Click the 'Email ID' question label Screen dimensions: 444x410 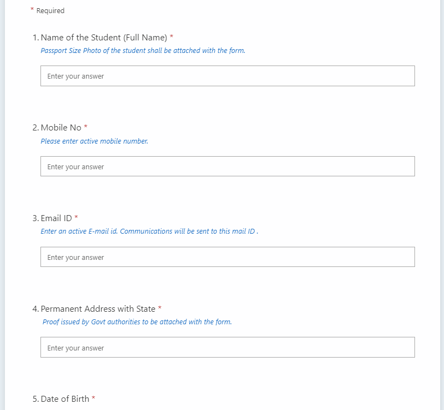tap(56, 218)
